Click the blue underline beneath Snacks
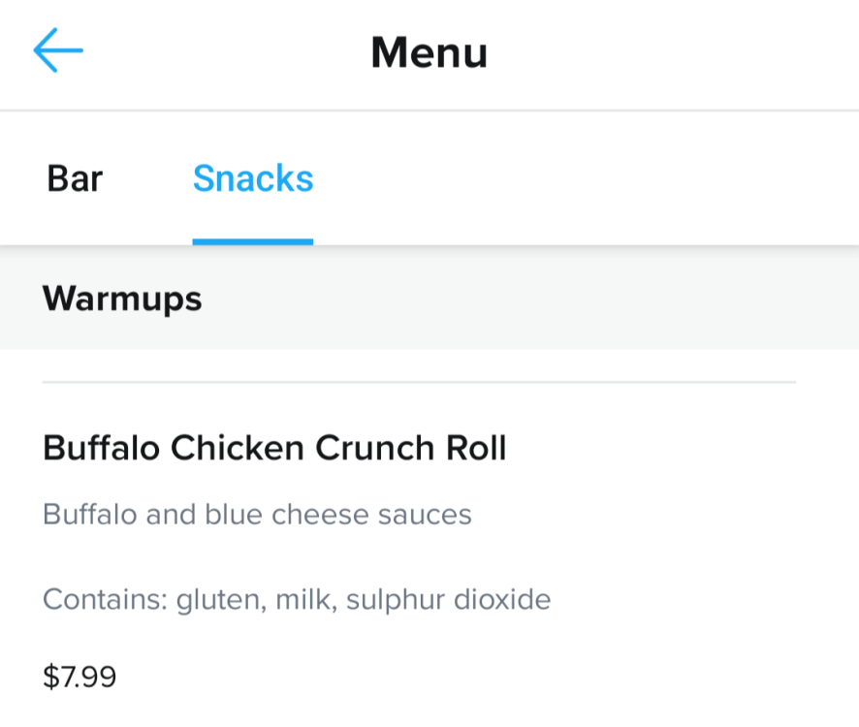 click(252, 241)
